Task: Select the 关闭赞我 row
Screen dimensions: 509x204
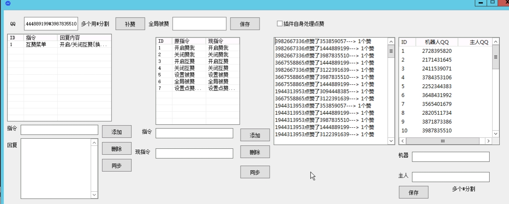Action: point(198,55)
